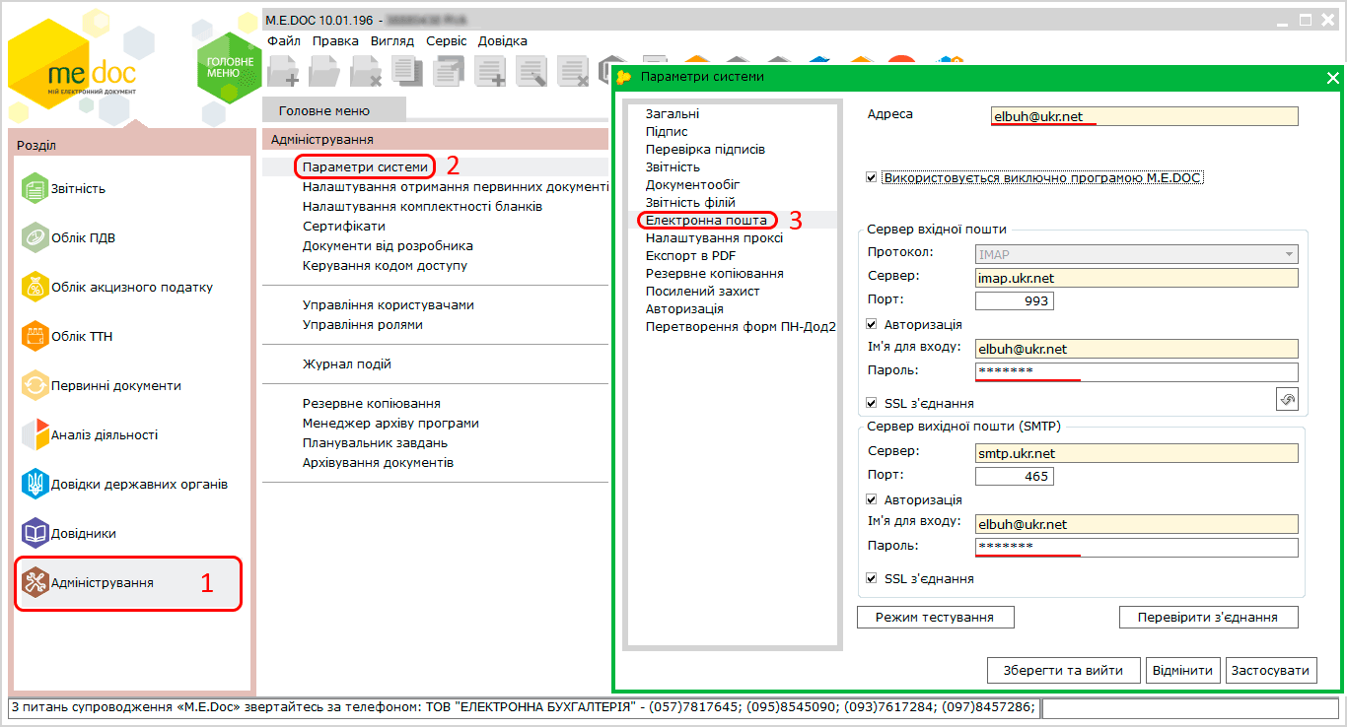
Task: Click Зберегти та вийти button
Action: click(1064, 670)
